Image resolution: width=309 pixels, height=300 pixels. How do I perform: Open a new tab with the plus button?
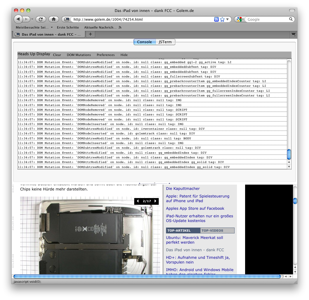90,34
